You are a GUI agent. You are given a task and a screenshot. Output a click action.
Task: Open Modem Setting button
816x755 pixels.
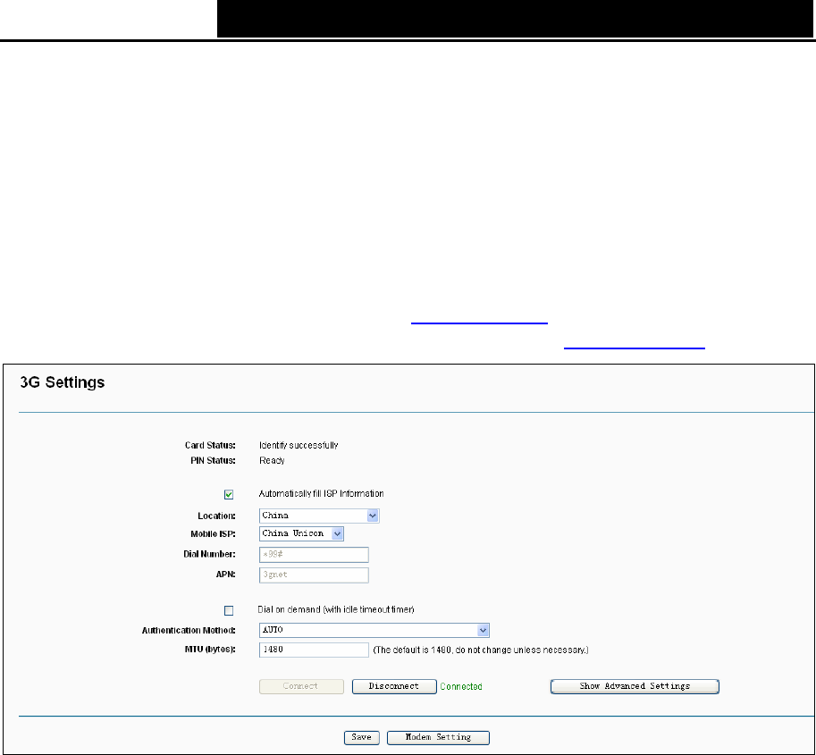pos(438,737)
